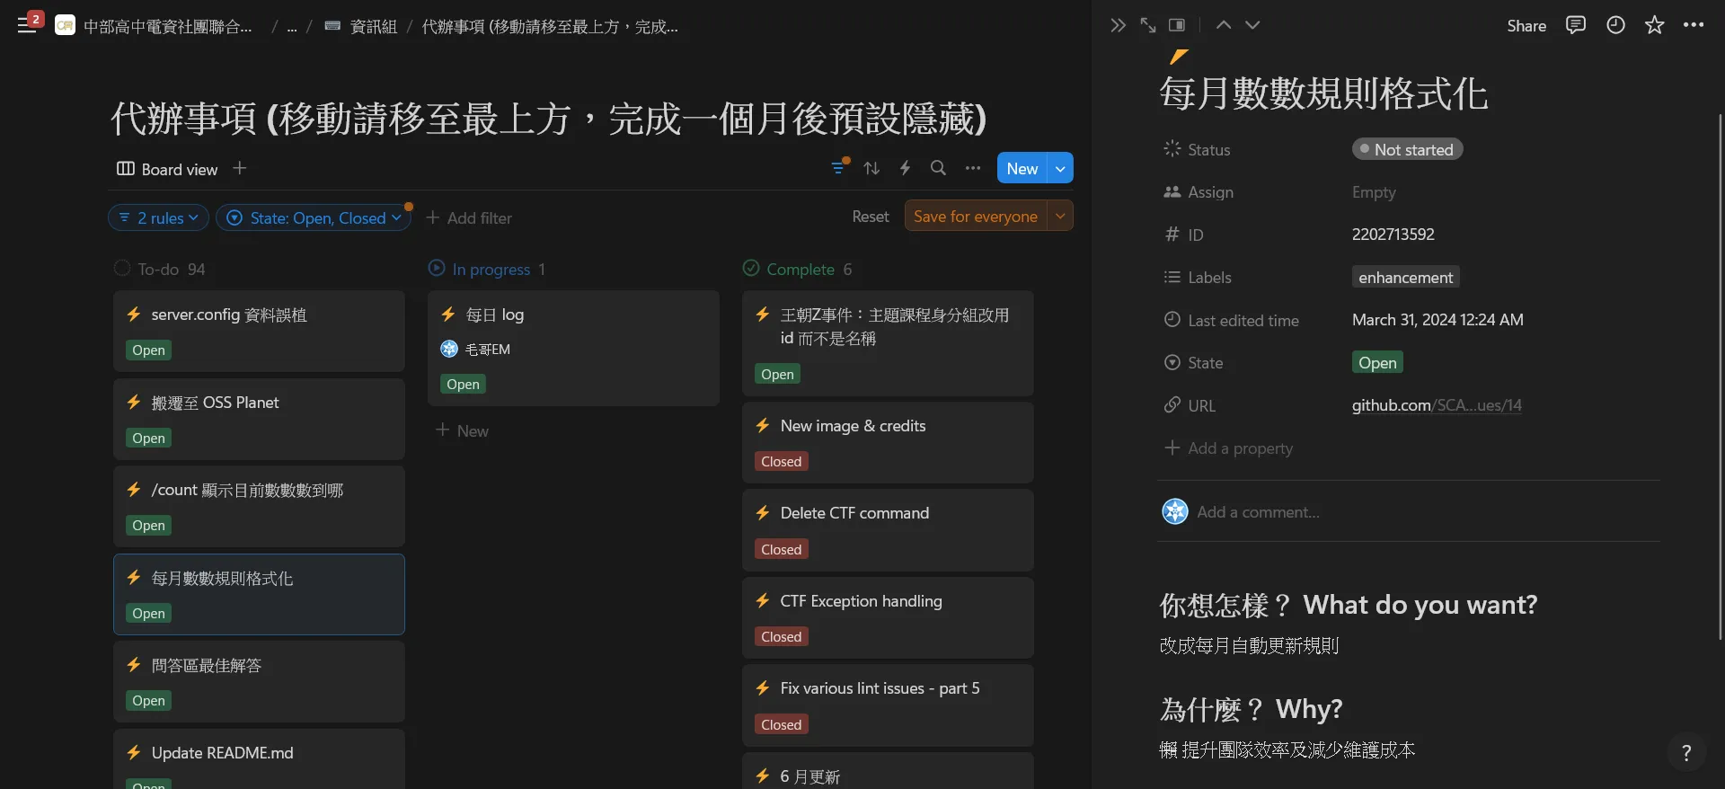
Task: Open the State: Open, Closed filter dropdown
Action: (x=314, y=217)
